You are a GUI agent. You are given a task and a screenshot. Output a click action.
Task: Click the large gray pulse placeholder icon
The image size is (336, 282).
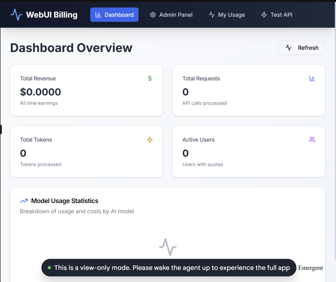click(168, 247)
